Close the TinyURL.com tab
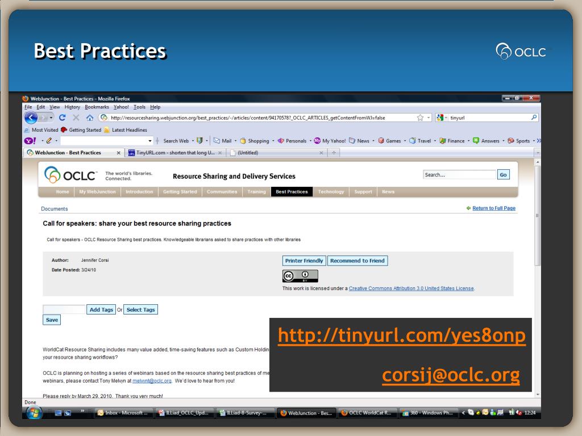The image size is (582, 436). pos(220,153)
